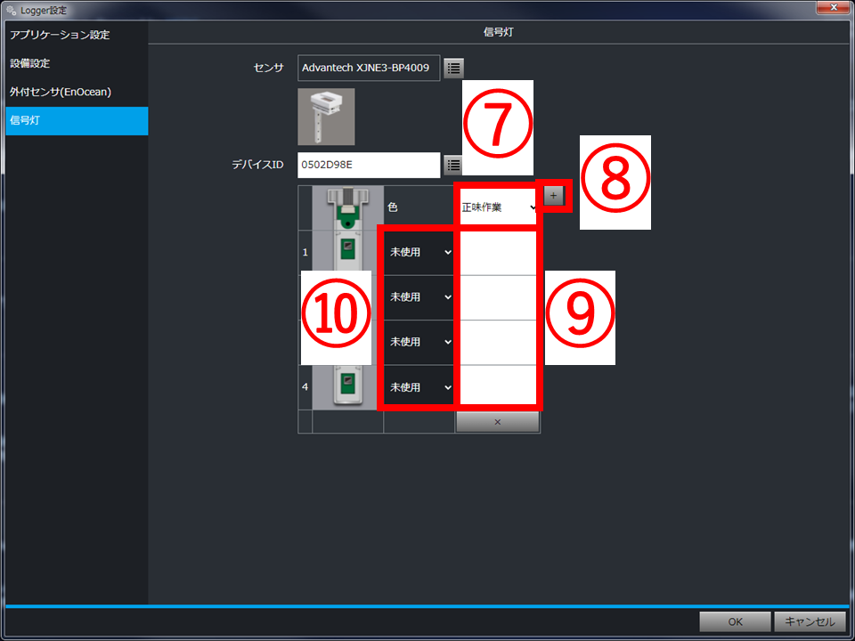Open the 正味作業 dropdown

click(499, 207)
